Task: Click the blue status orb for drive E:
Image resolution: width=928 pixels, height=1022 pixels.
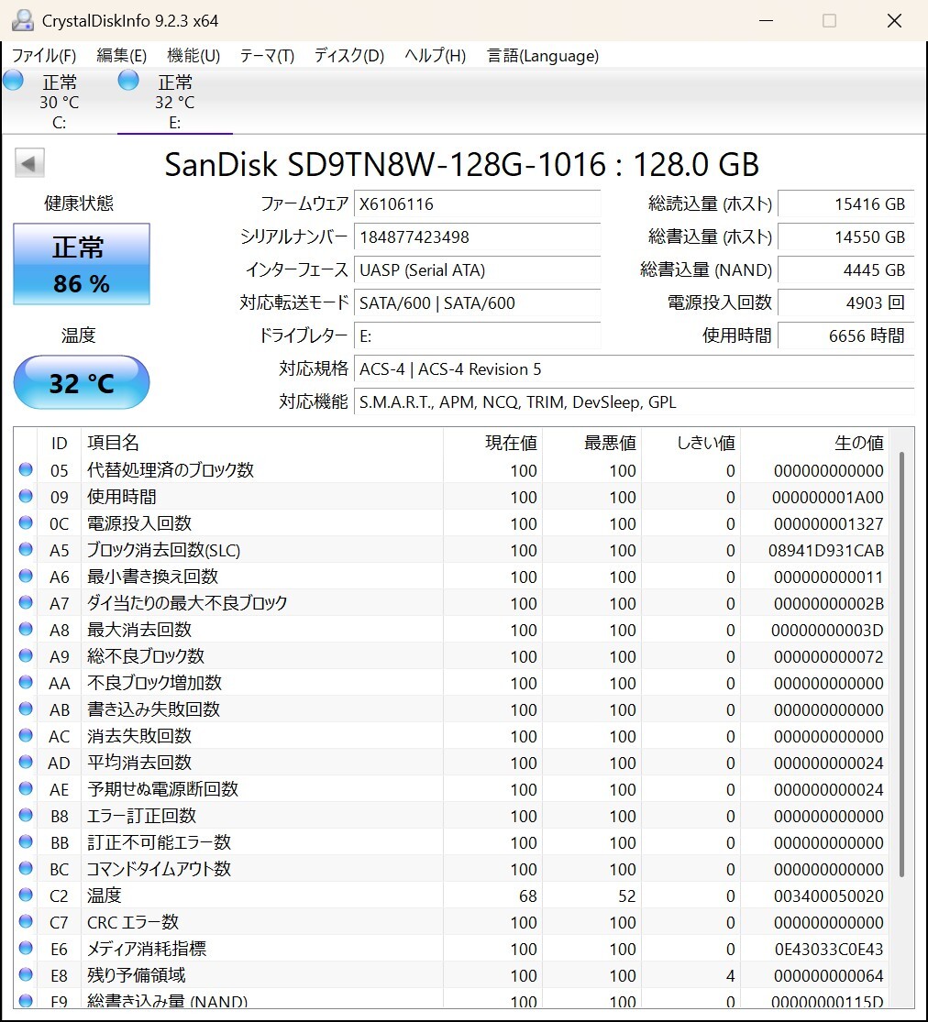Action: (128, 81)
